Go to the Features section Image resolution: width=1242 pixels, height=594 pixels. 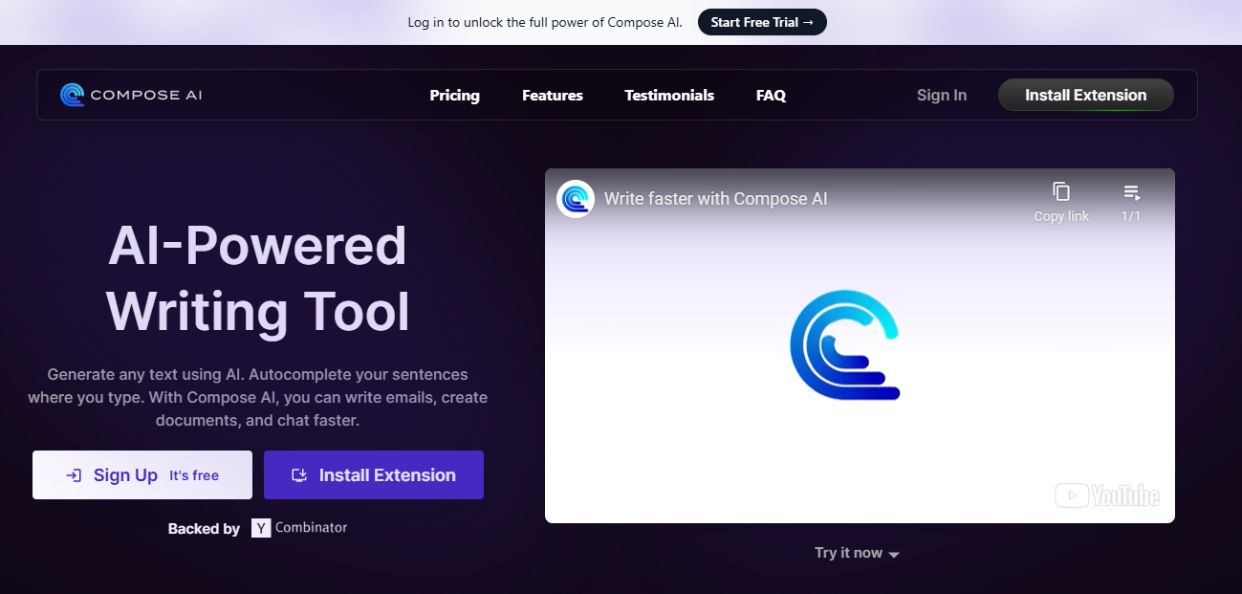click(553, 95)
